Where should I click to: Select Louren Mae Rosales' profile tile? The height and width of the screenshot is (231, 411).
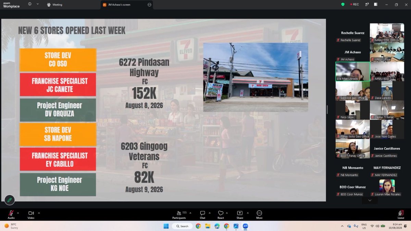point(387,187)
